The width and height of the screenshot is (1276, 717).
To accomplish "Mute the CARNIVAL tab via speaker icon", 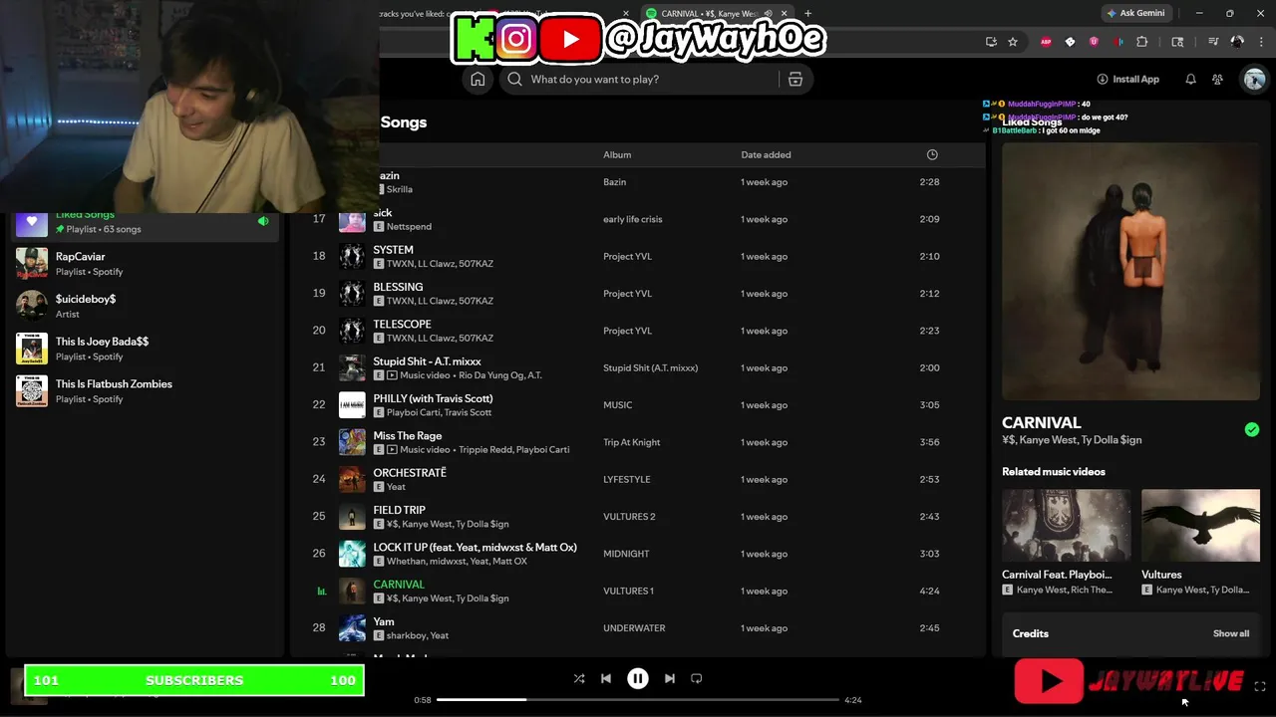I will (x=768, y=14).
